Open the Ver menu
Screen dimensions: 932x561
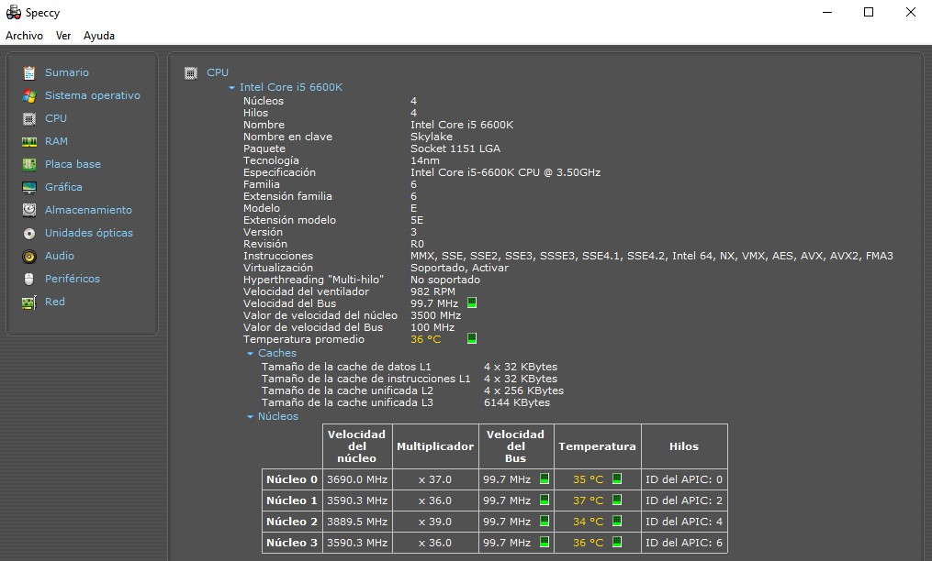(x=62, y=36)
